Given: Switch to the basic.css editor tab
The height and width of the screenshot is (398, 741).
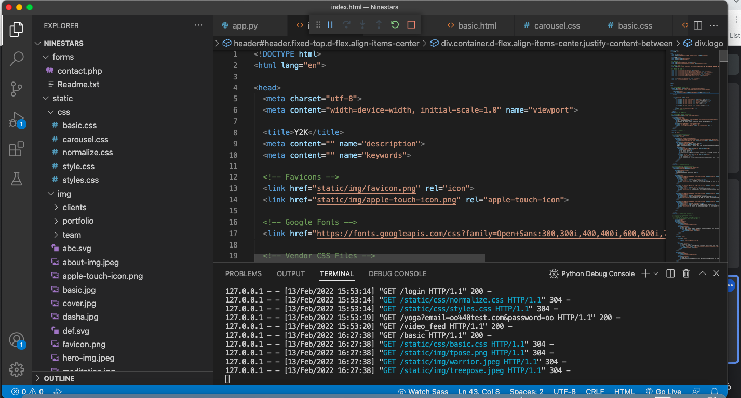Looking at the screenshot, I should coord(635,25).
